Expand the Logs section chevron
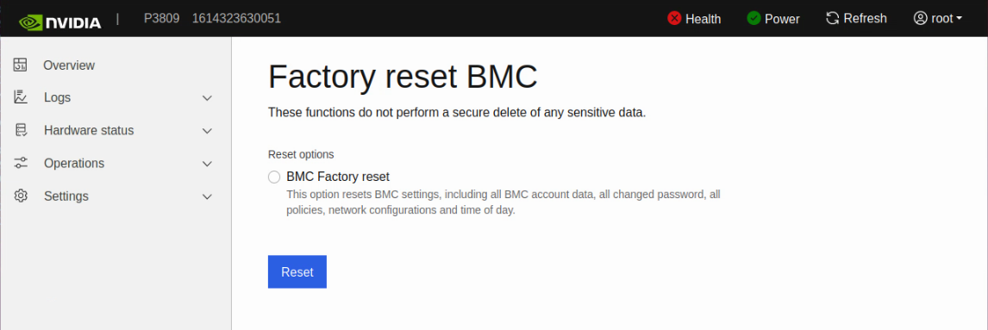The width and height of the screenshot is (988, 330). (x=207, y=98)
